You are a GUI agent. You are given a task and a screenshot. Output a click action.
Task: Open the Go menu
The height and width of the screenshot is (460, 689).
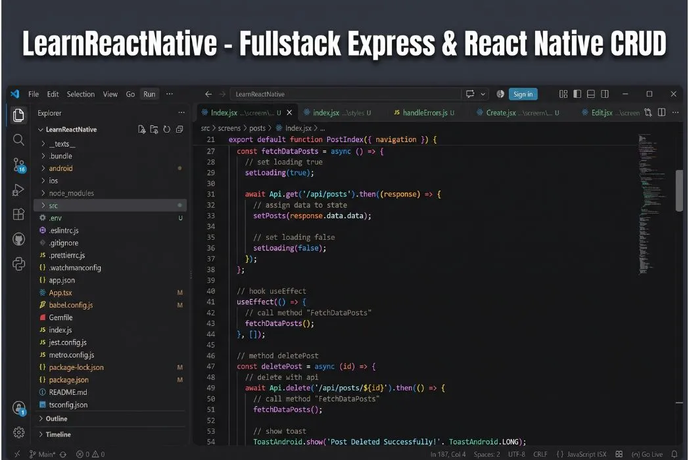click(130, 94)
